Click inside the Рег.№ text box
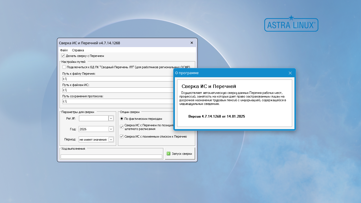The height and width of the screenshot is (203, 361). pyautogui.click(x=94, y=118)
